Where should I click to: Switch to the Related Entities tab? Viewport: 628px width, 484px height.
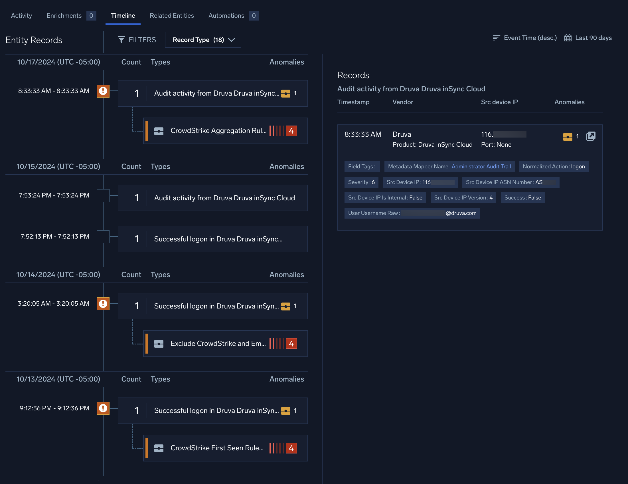pos(172,15)
